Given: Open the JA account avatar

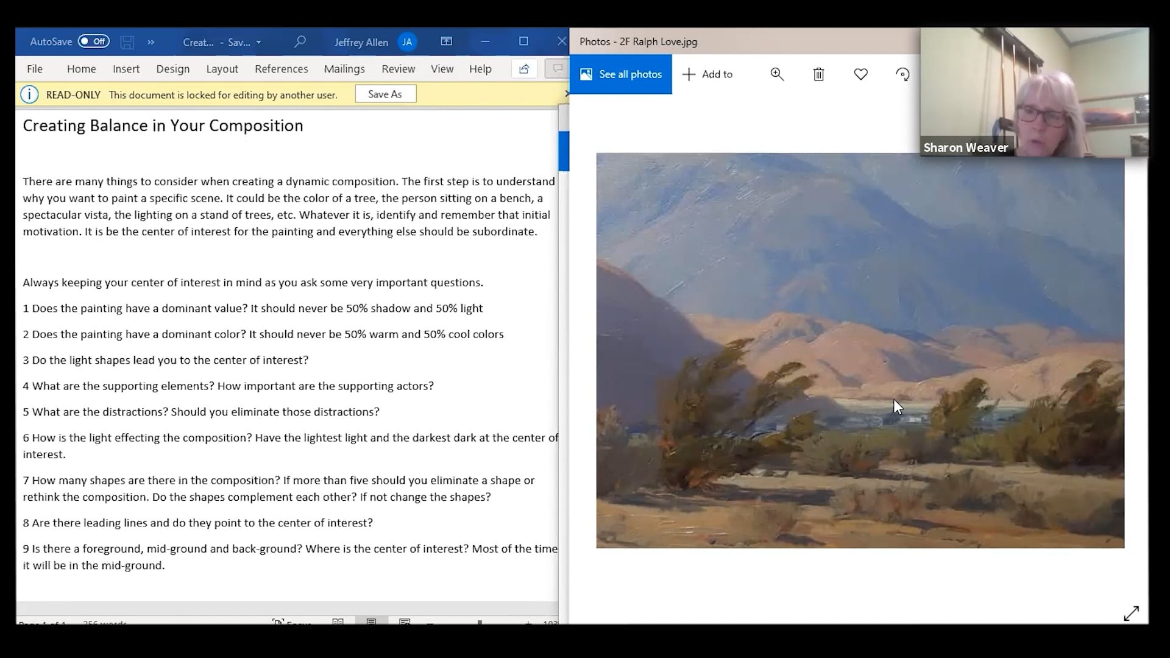Looking at the screenshot, I should (x=407, y=42).
